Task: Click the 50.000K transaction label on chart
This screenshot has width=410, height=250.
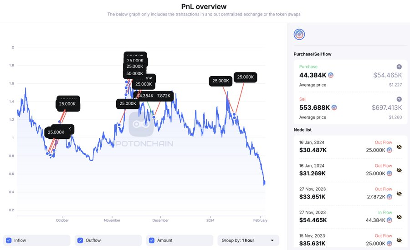Action: 135,73
